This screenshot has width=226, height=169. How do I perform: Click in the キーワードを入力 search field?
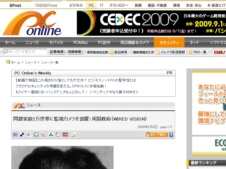point(25,52)
